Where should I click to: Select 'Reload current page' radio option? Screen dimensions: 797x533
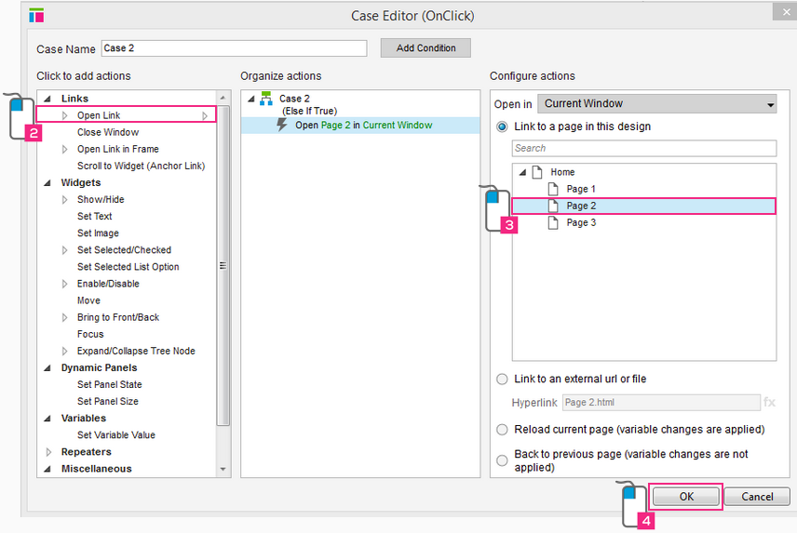click(503, 430)
